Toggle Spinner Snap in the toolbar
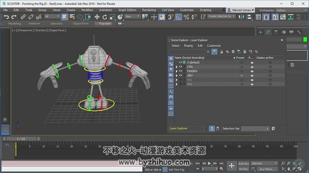This screenshot has height=173, width=309. [194, 17]
